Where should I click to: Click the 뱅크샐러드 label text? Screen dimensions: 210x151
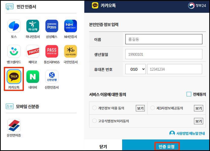14,62
